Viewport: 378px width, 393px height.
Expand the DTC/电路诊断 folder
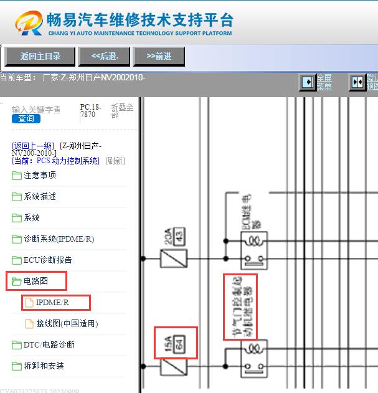(x=49, y=344)
